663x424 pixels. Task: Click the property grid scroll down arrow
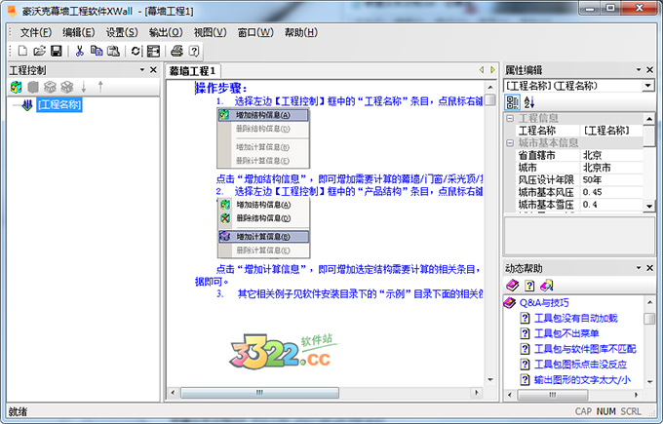(649, 206)
